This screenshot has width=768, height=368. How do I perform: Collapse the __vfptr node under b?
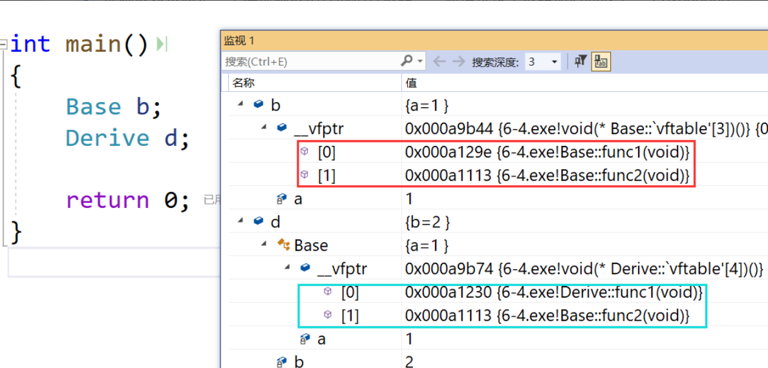264,128
